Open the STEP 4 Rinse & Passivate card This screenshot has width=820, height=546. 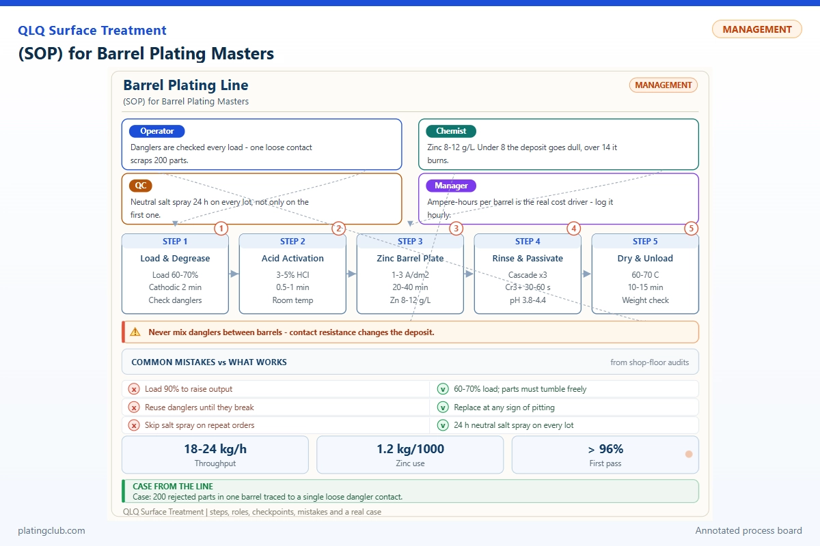528,274
